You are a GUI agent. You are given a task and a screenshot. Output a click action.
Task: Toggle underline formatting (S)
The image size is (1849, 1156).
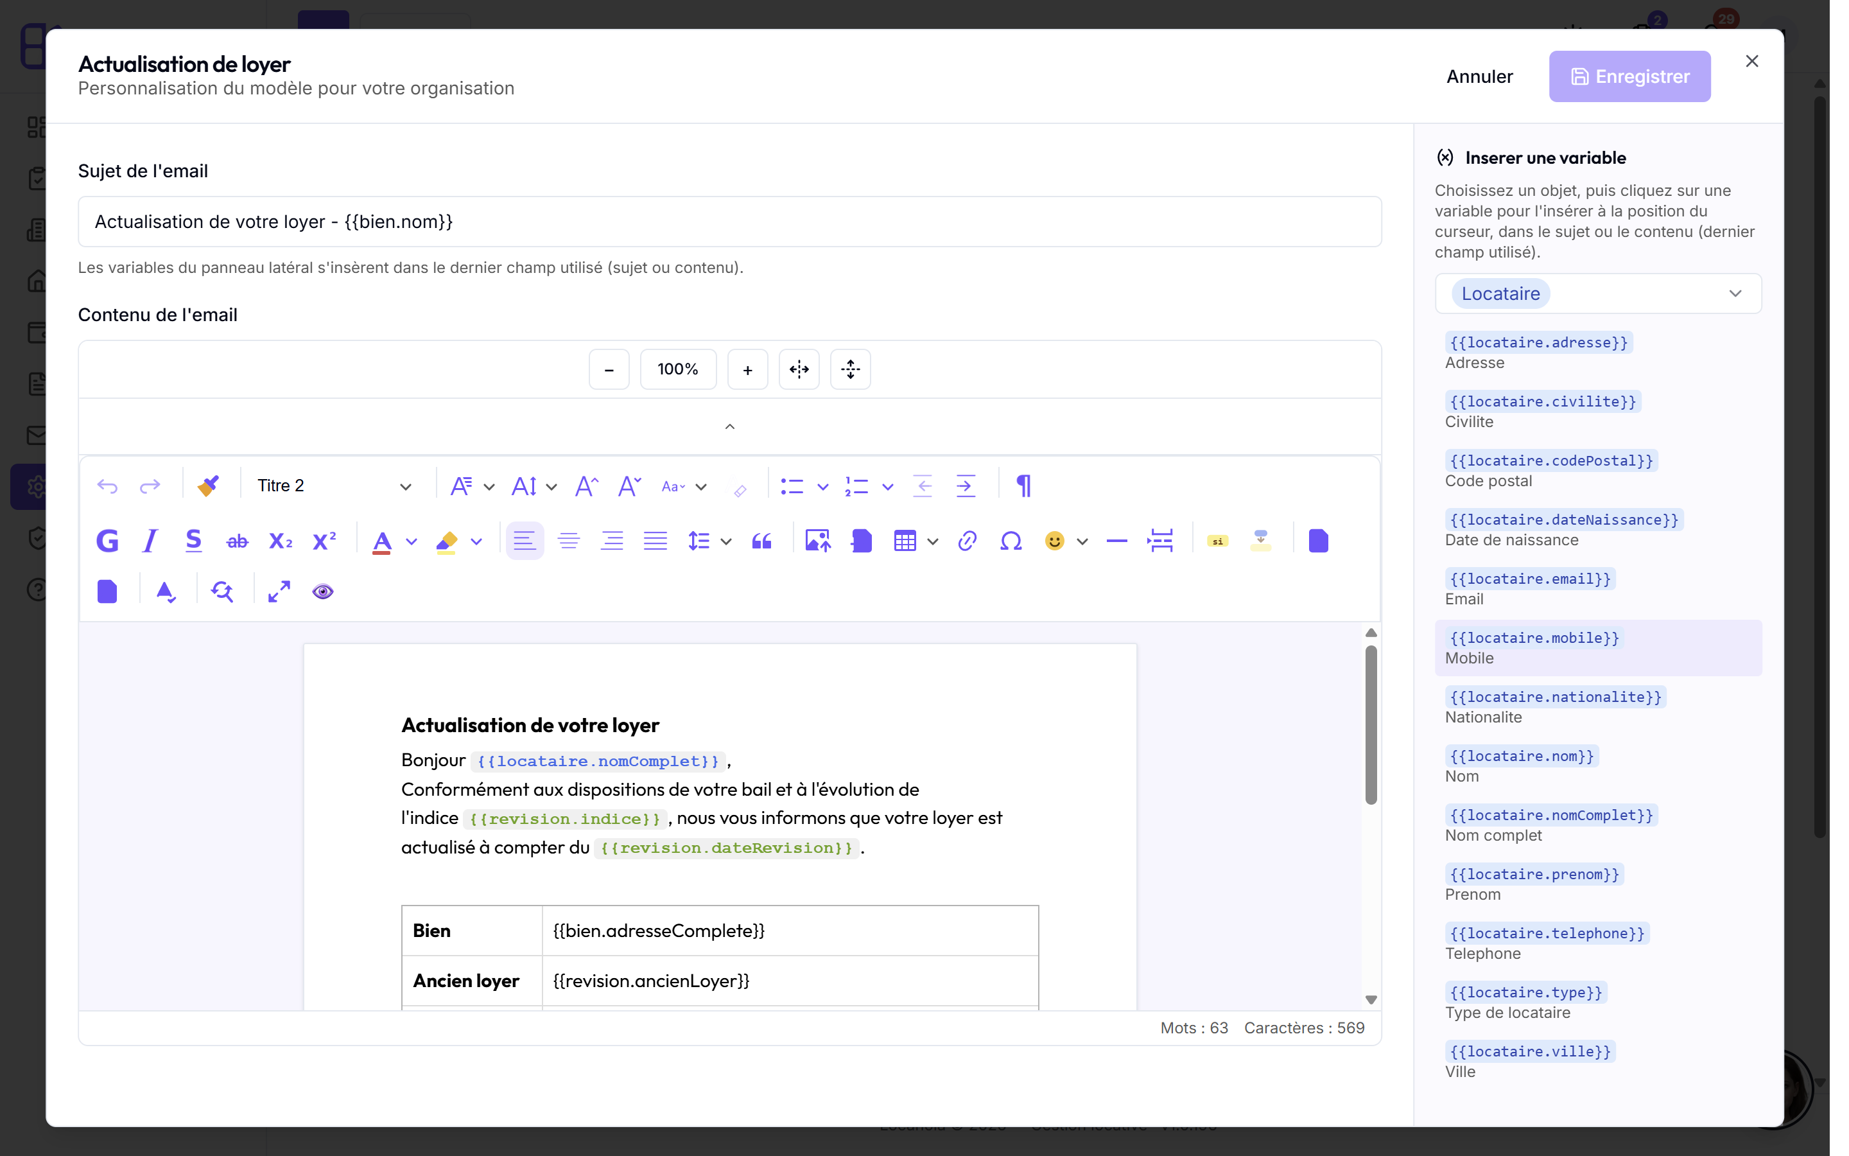click(x=193, y=541)
